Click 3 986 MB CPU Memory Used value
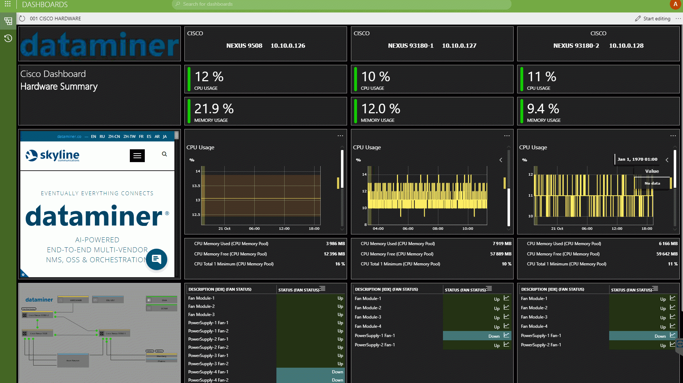Screen dimensions: 683x383 coord(335,244)
